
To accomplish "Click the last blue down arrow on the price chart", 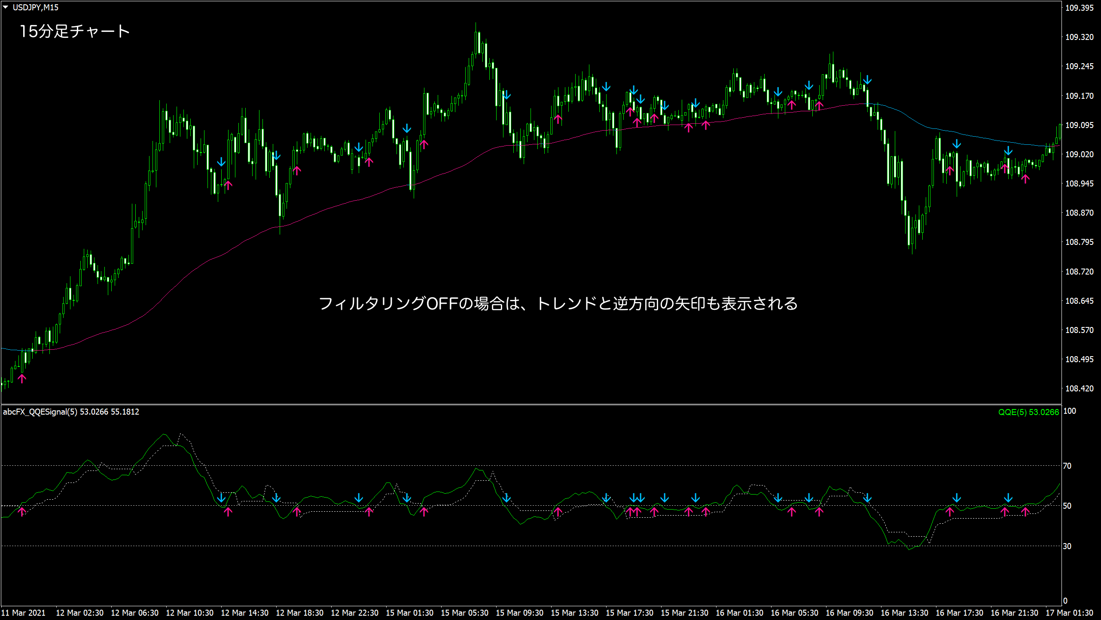I will (1008, 151).
